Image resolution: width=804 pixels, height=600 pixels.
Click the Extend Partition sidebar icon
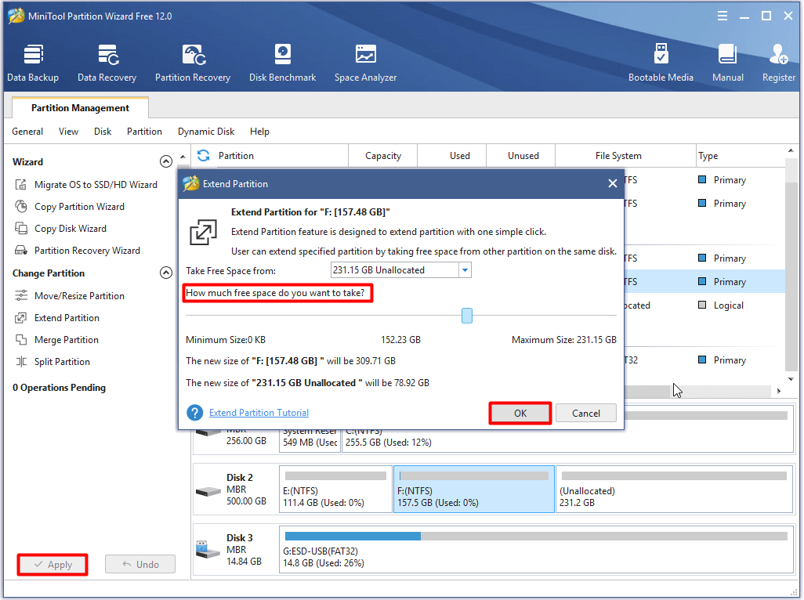coord(21,318)
